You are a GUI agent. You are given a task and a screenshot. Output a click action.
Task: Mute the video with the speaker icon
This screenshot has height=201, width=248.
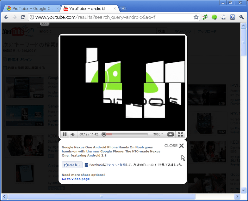click(x=73, y=134)
